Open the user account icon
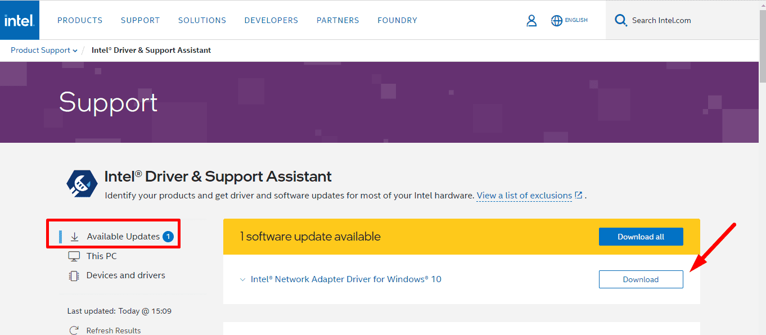Viewport: 766px width, 335px height. pos(531,21)
